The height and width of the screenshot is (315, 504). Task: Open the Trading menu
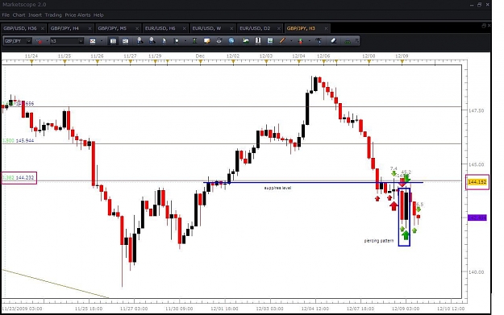53,15
